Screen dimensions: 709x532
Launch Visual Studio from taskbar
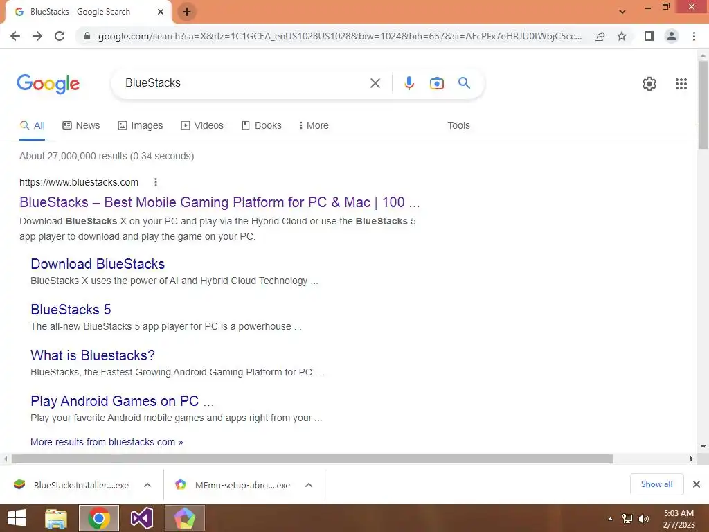142,518
